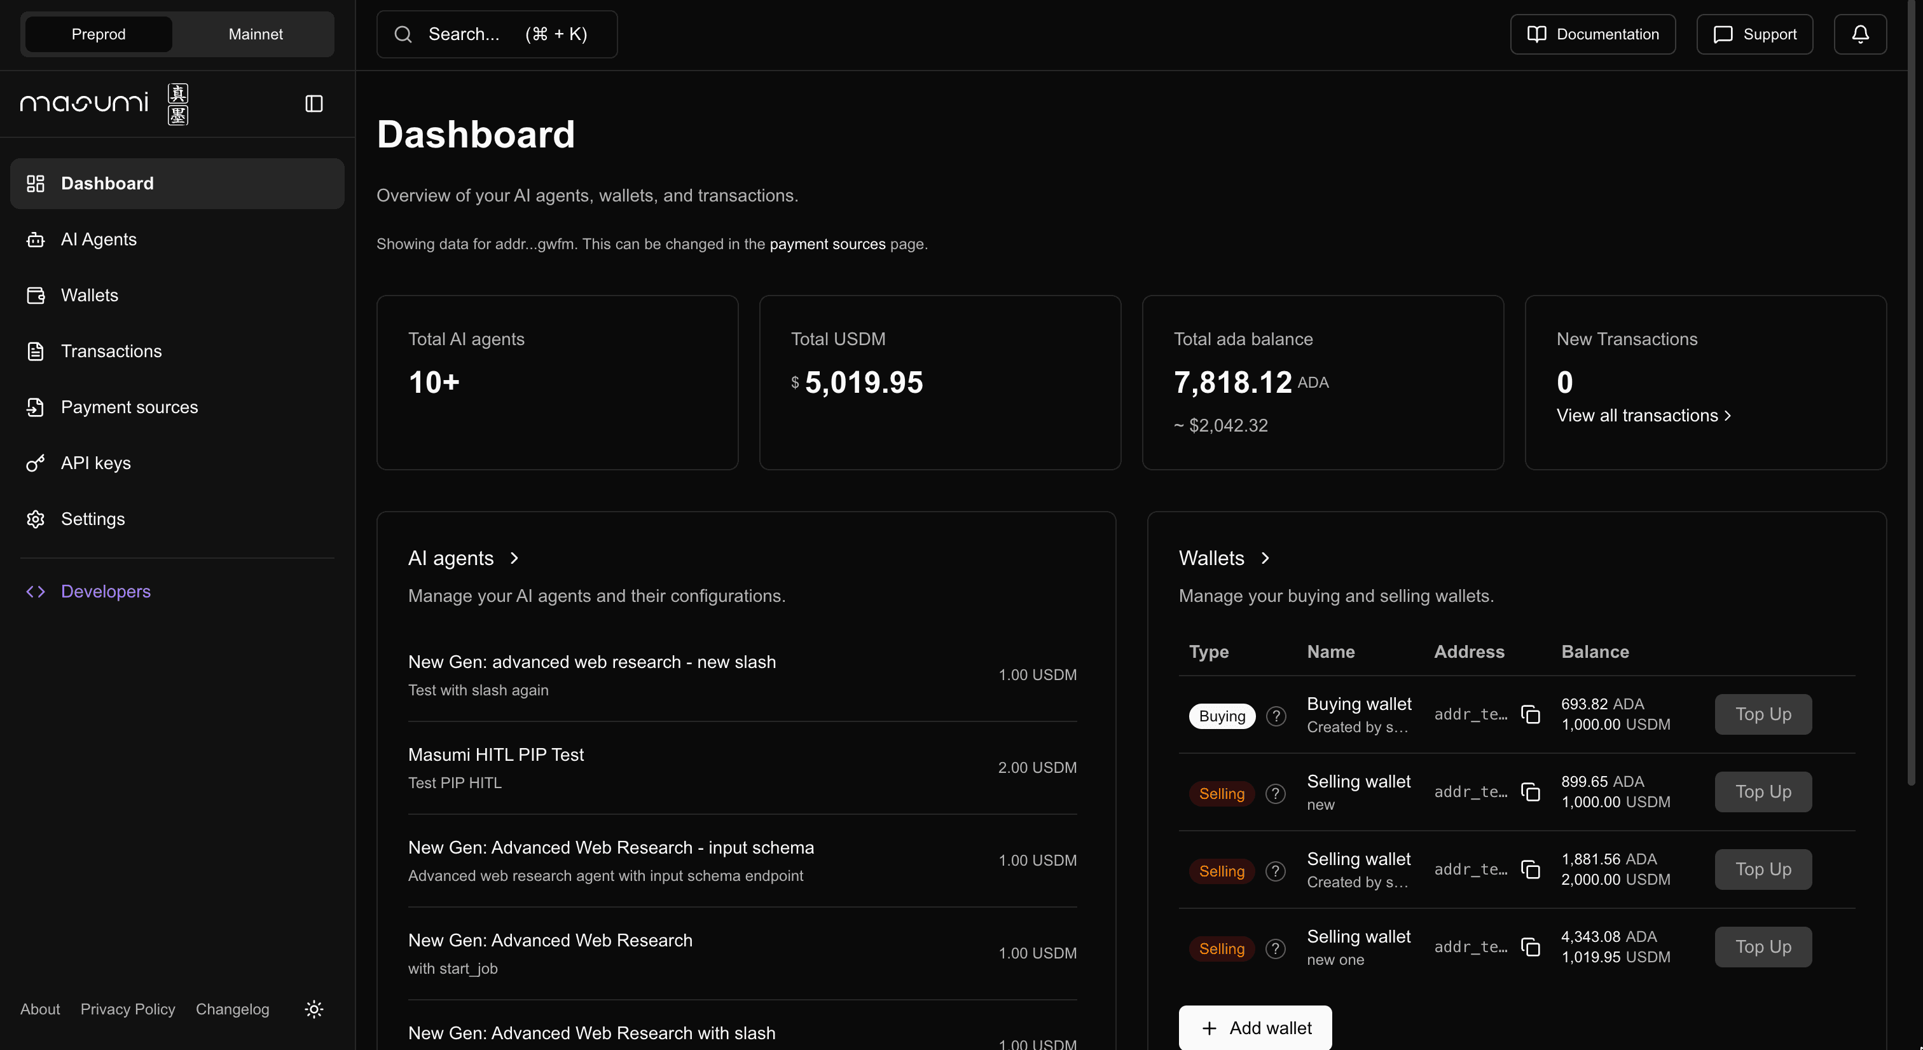The image size is (1923, 1050).
Task: Copy address of Selling wallet with 1,881.56 ADA
Action: point(1531,870)
